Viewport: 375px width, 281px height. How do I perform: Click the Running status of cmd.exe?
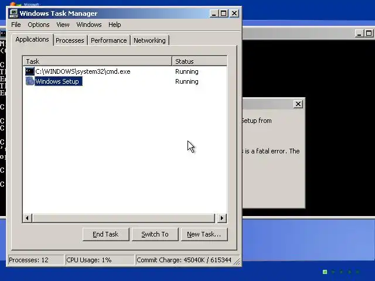tap(187, 71)
